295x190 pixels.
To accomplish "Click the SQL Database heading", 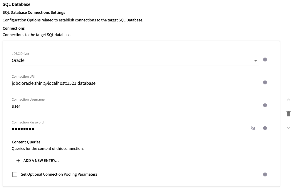I will 16,4.
